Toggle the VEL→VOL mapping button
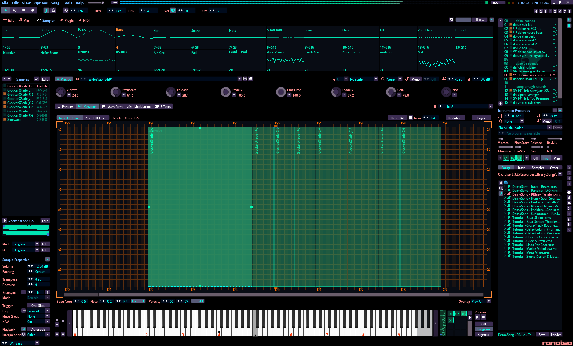Viewport: 573px width, 346px height. click(198, 301)
